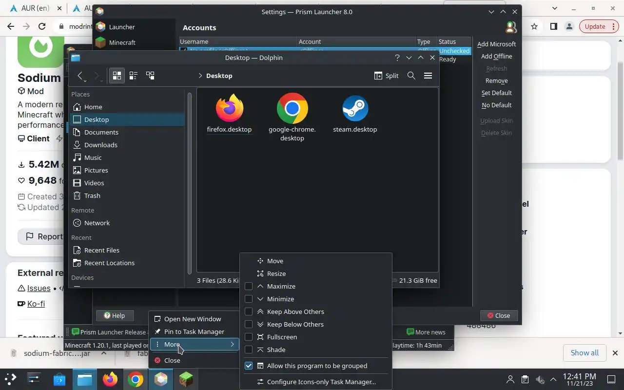The height and width of the screenshot is (390, 624).
Task: Open Ko-fi link on Modrinth page
Action: point(36,304)
